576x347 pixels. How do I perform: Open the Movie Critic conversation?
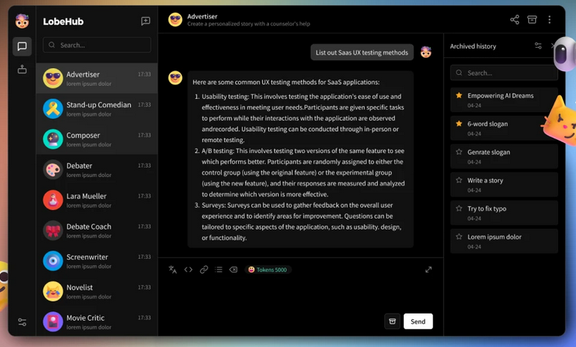click(x=97, y=321)
